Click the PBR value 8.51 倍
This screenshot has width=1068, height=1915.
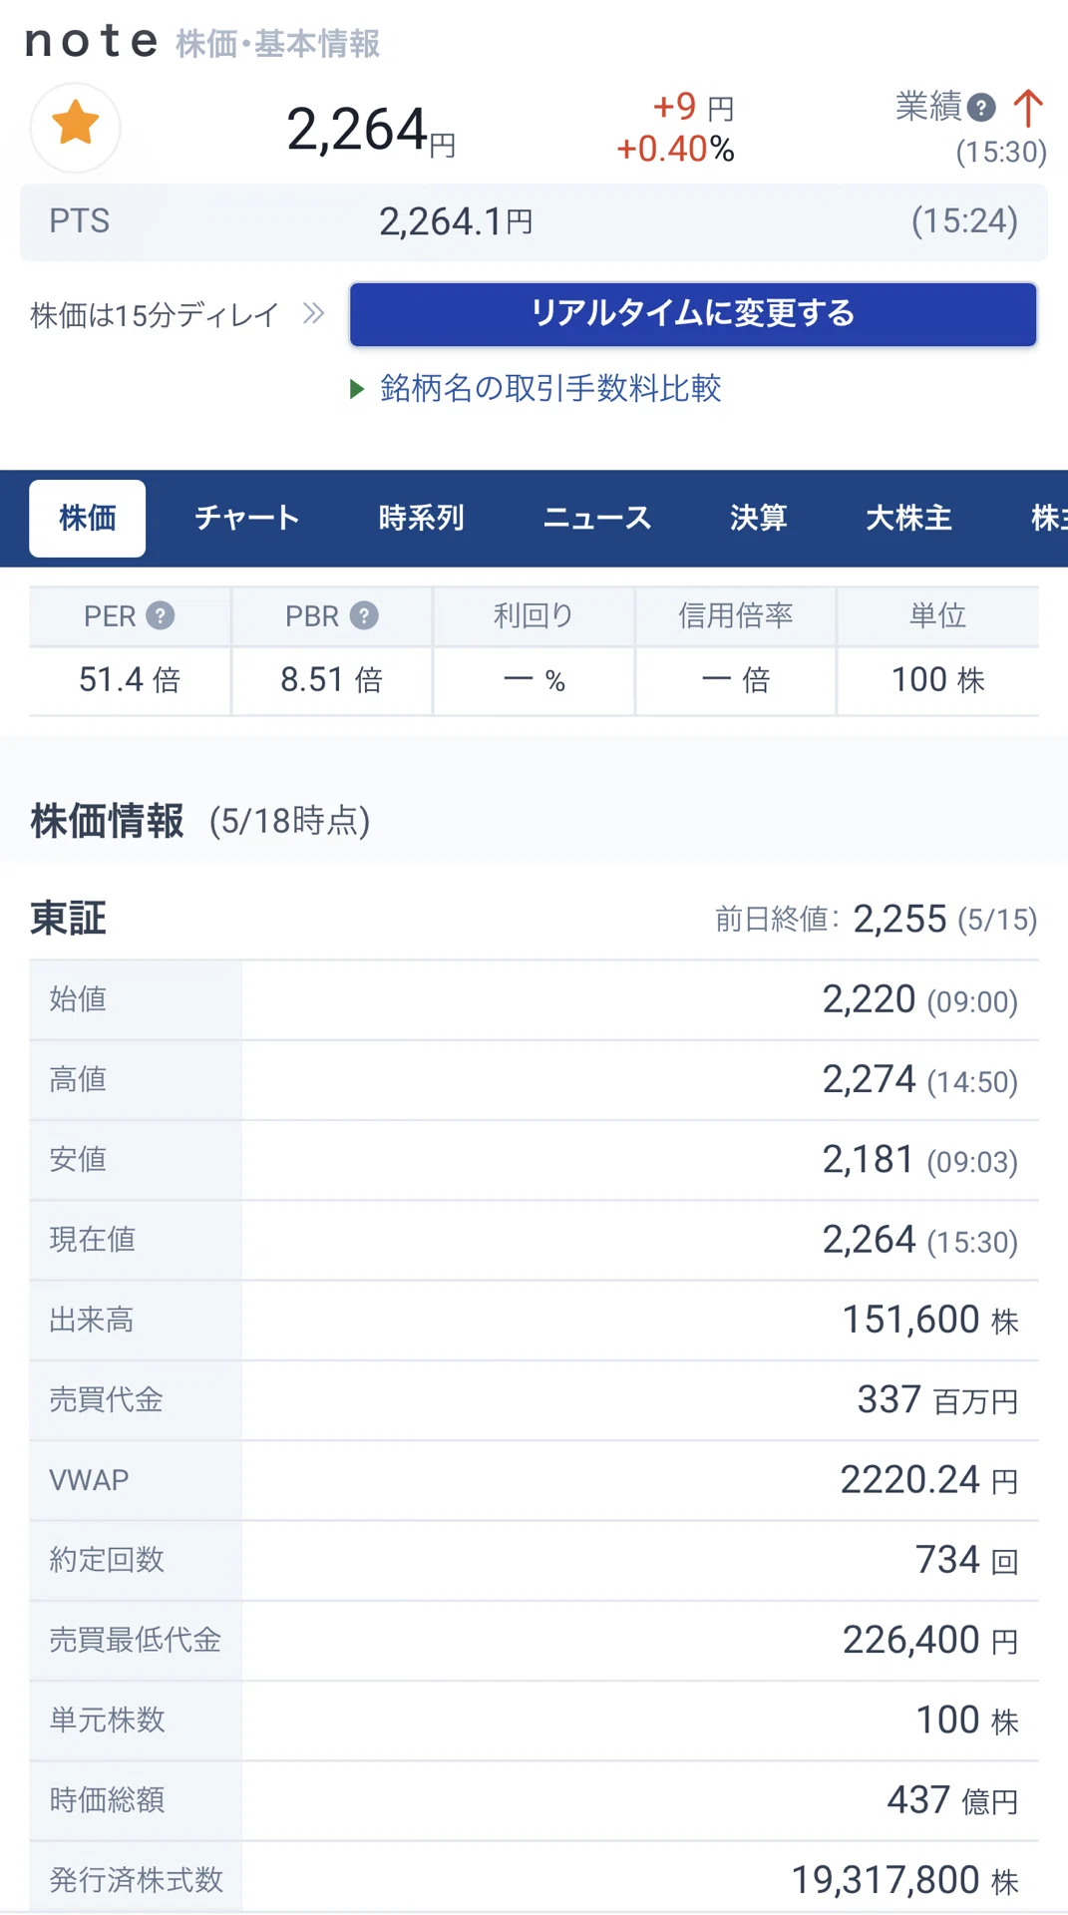(332, 680)
